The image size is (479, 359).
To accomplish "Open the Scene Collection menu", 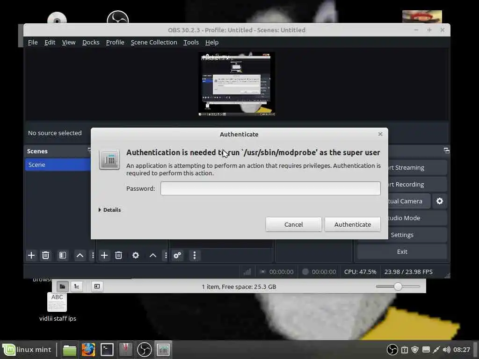I will point(154,43).
